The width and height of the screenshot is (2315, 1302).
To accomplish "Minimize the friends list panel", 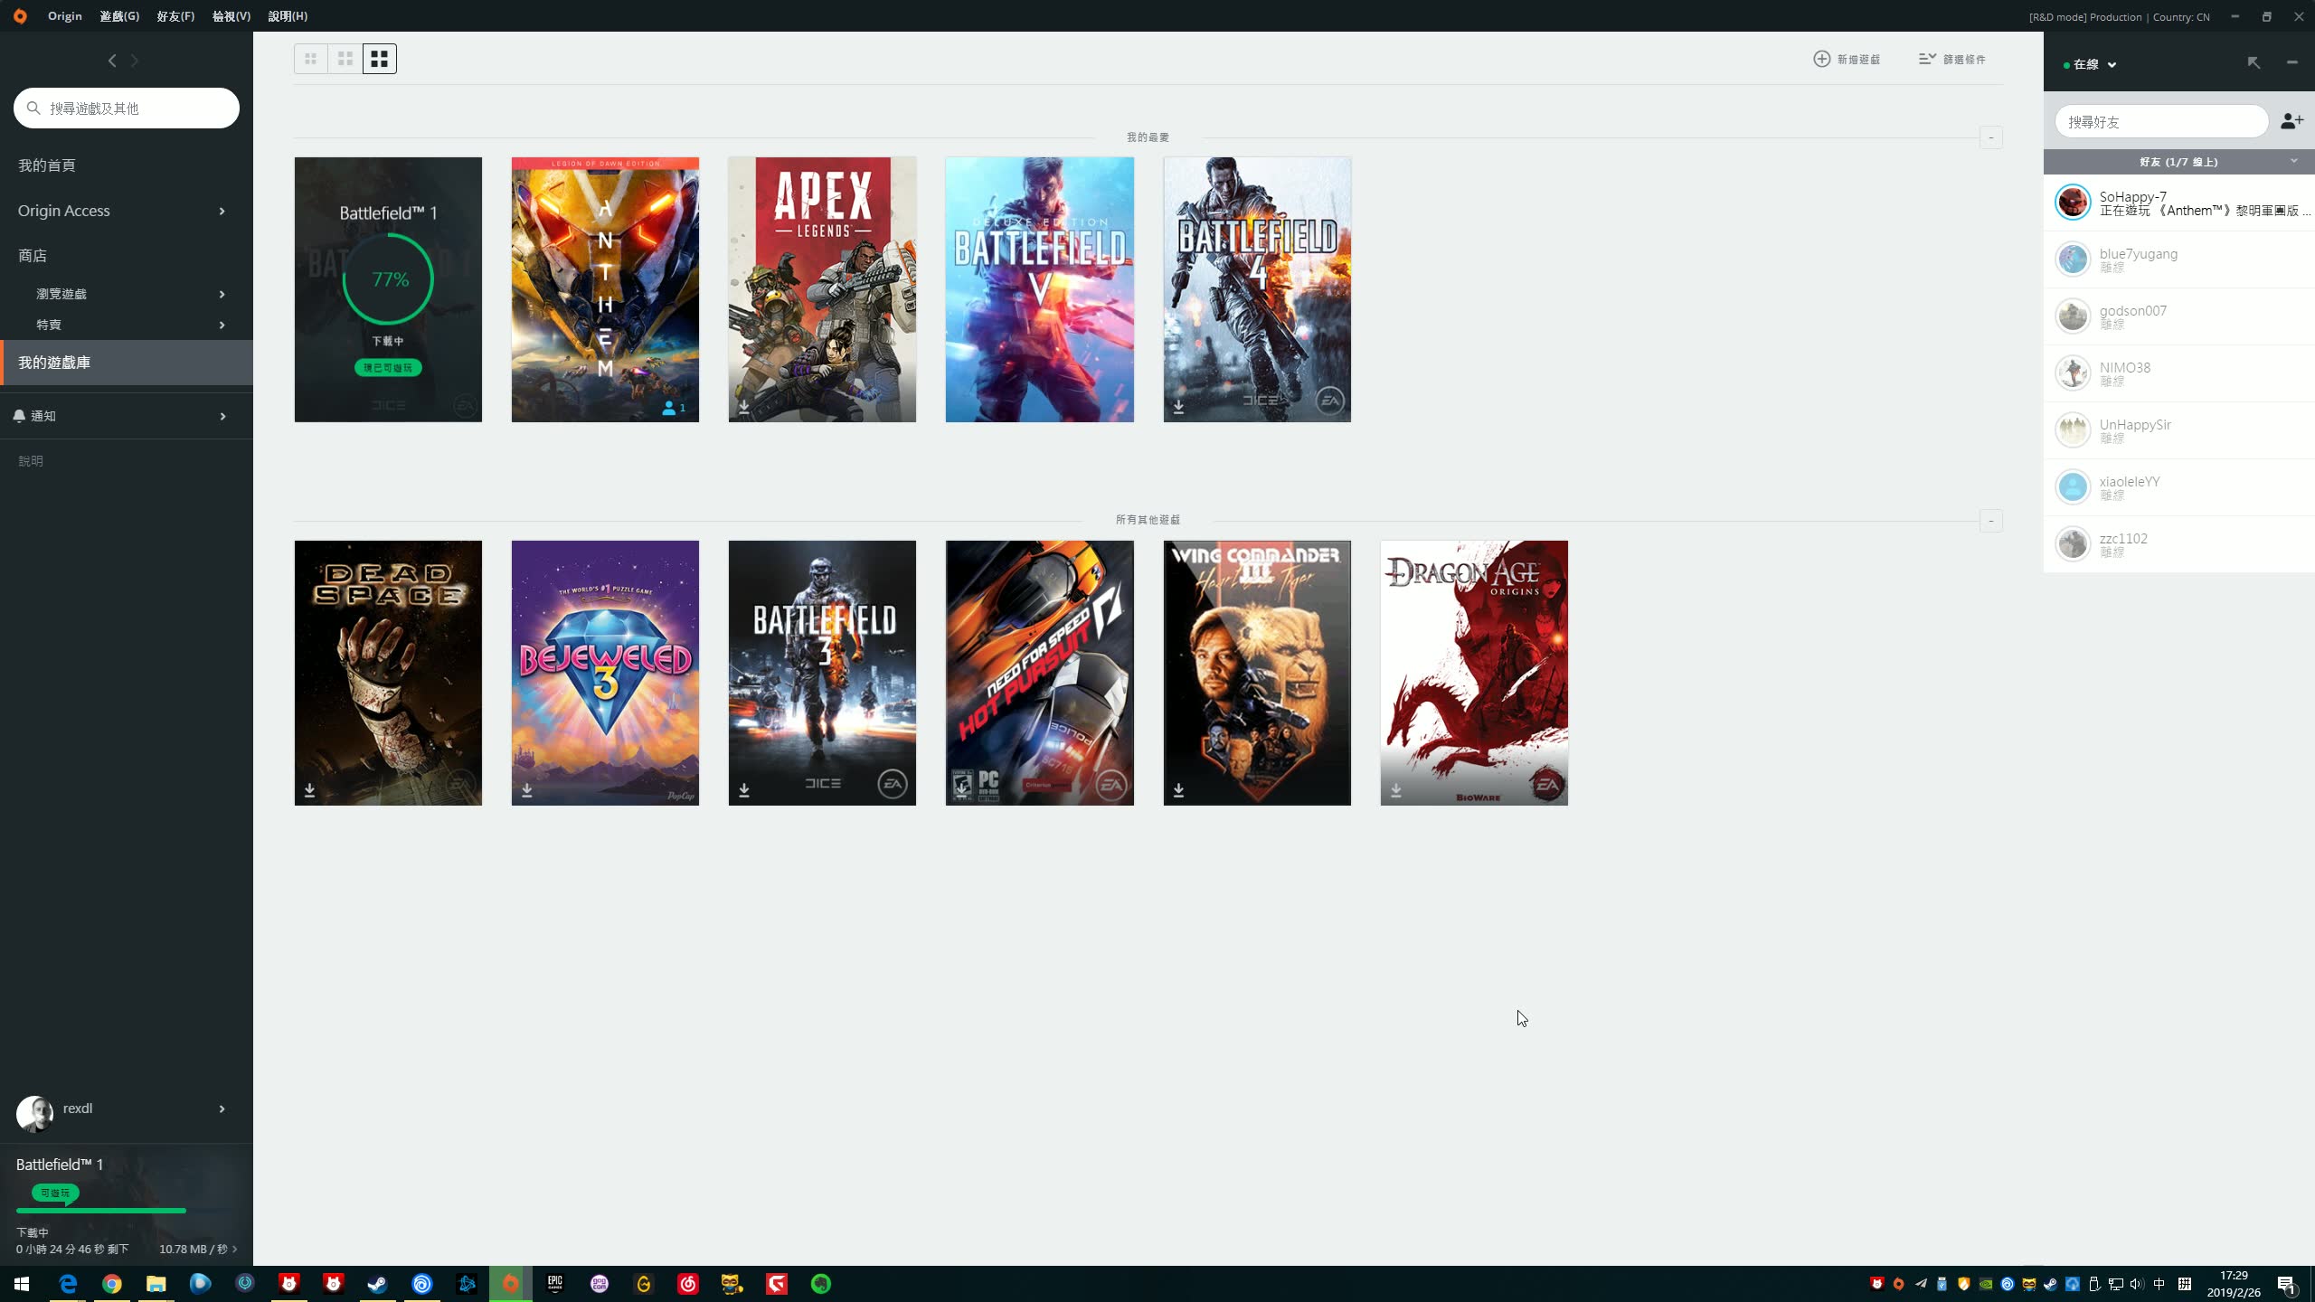I will (x=2291, y=62).
